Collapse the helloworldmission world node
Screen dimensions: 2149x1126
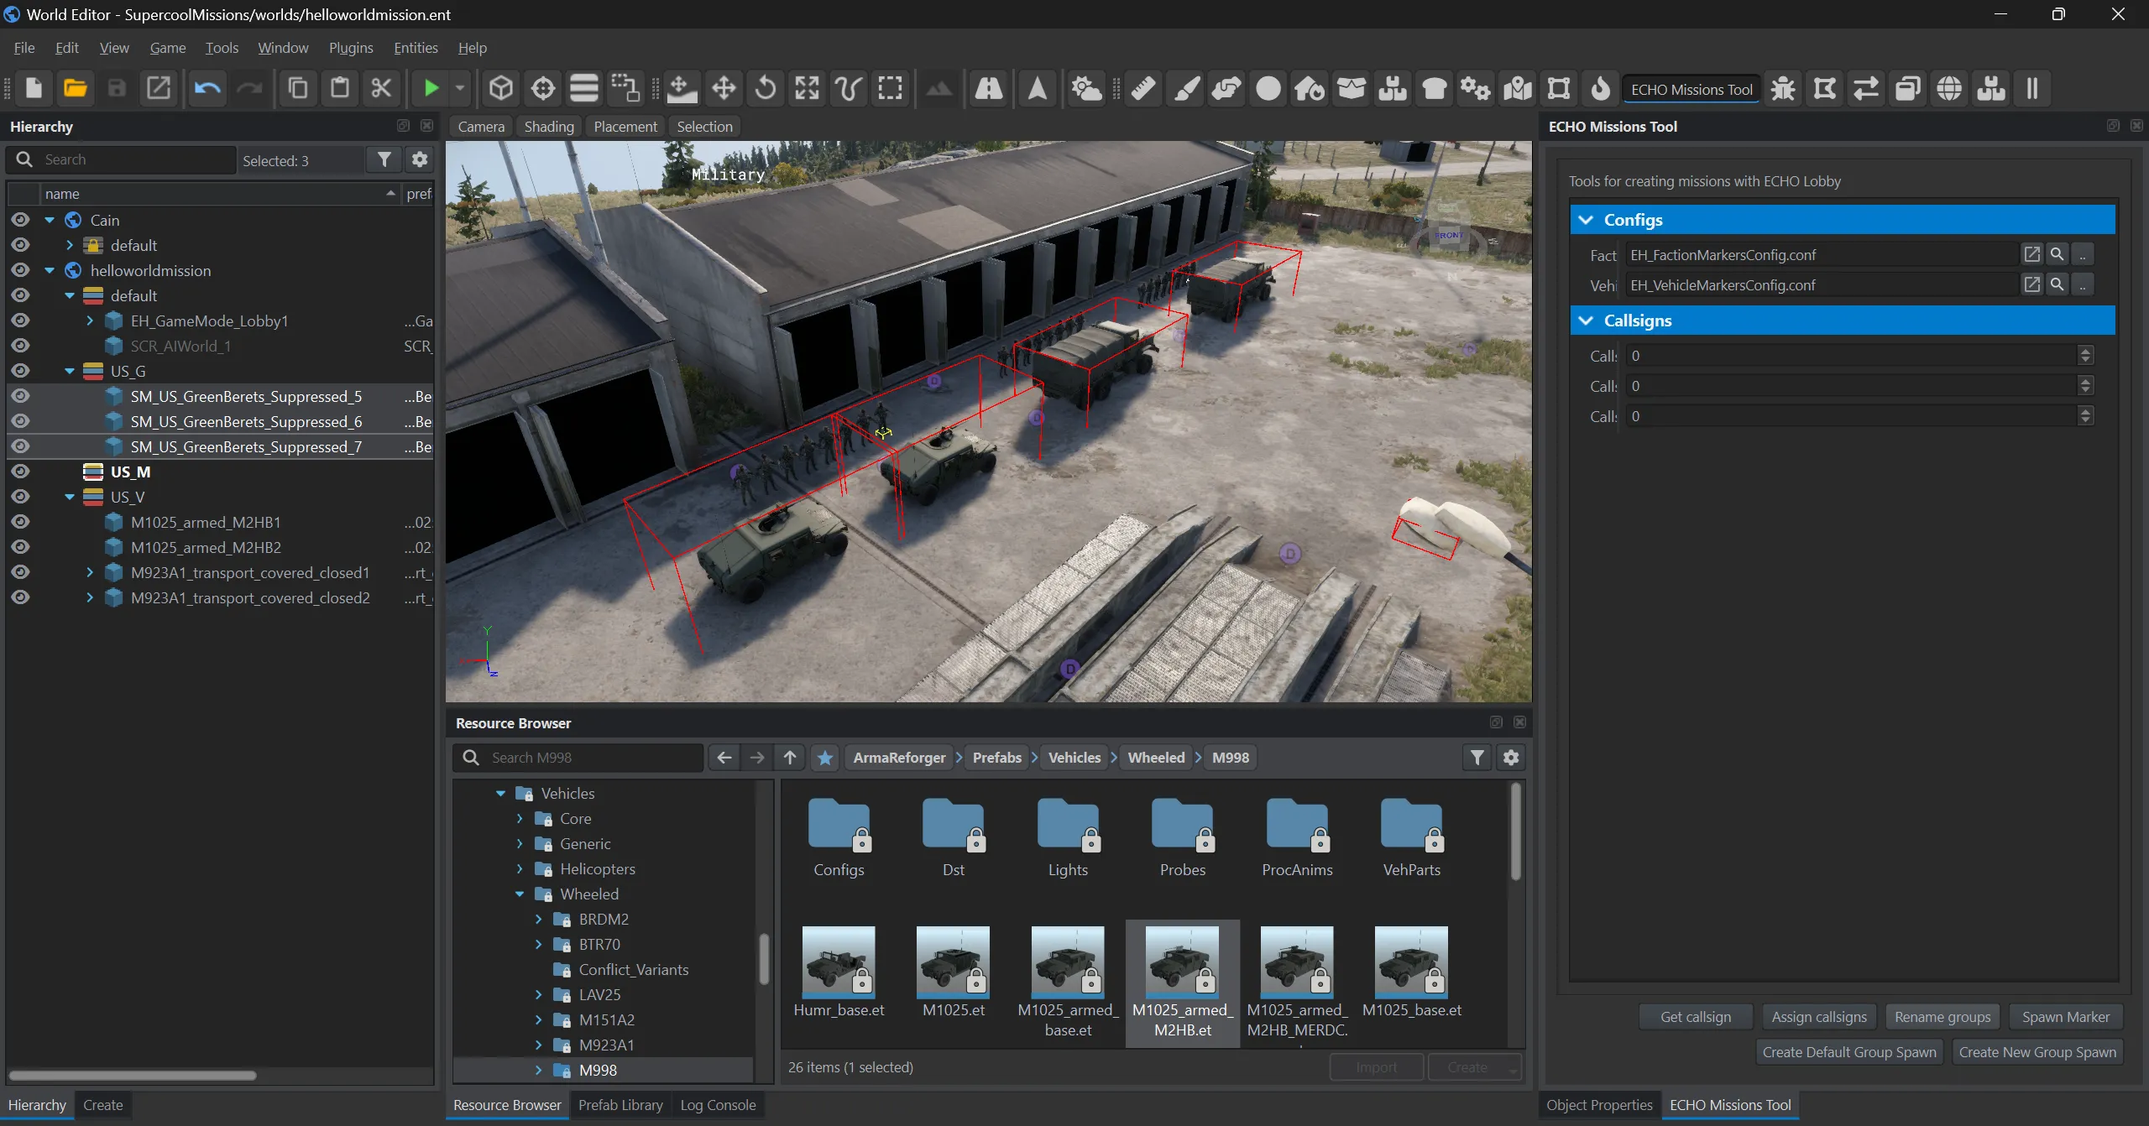click(50, 270)
